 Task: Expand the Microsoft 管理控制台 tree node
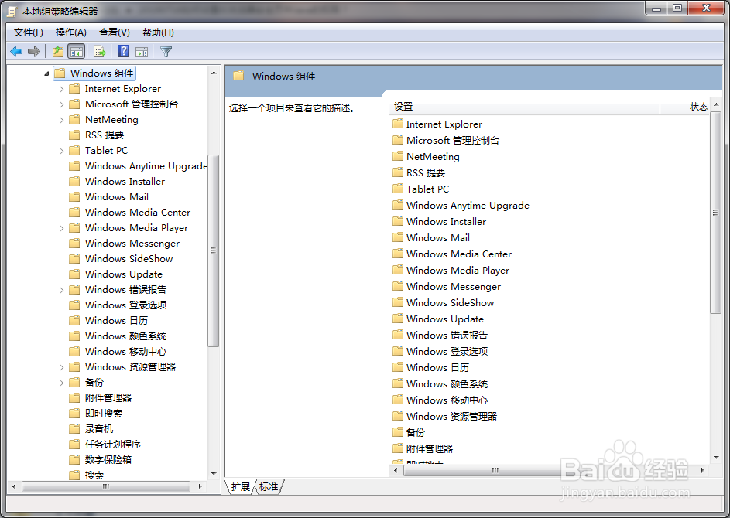61,104
